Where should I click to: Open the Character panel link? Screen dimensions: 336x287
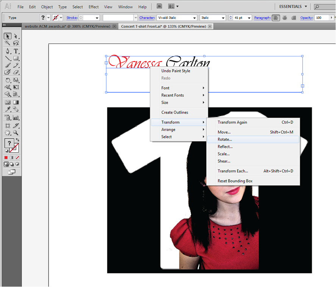click(x=147, y=18)
